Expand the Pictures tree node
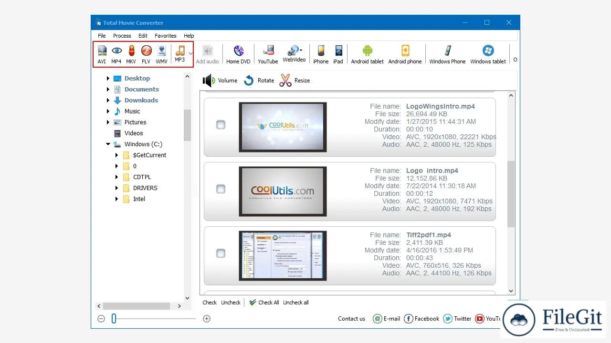The height and width of the screenshot is (343, 611). 108,122
